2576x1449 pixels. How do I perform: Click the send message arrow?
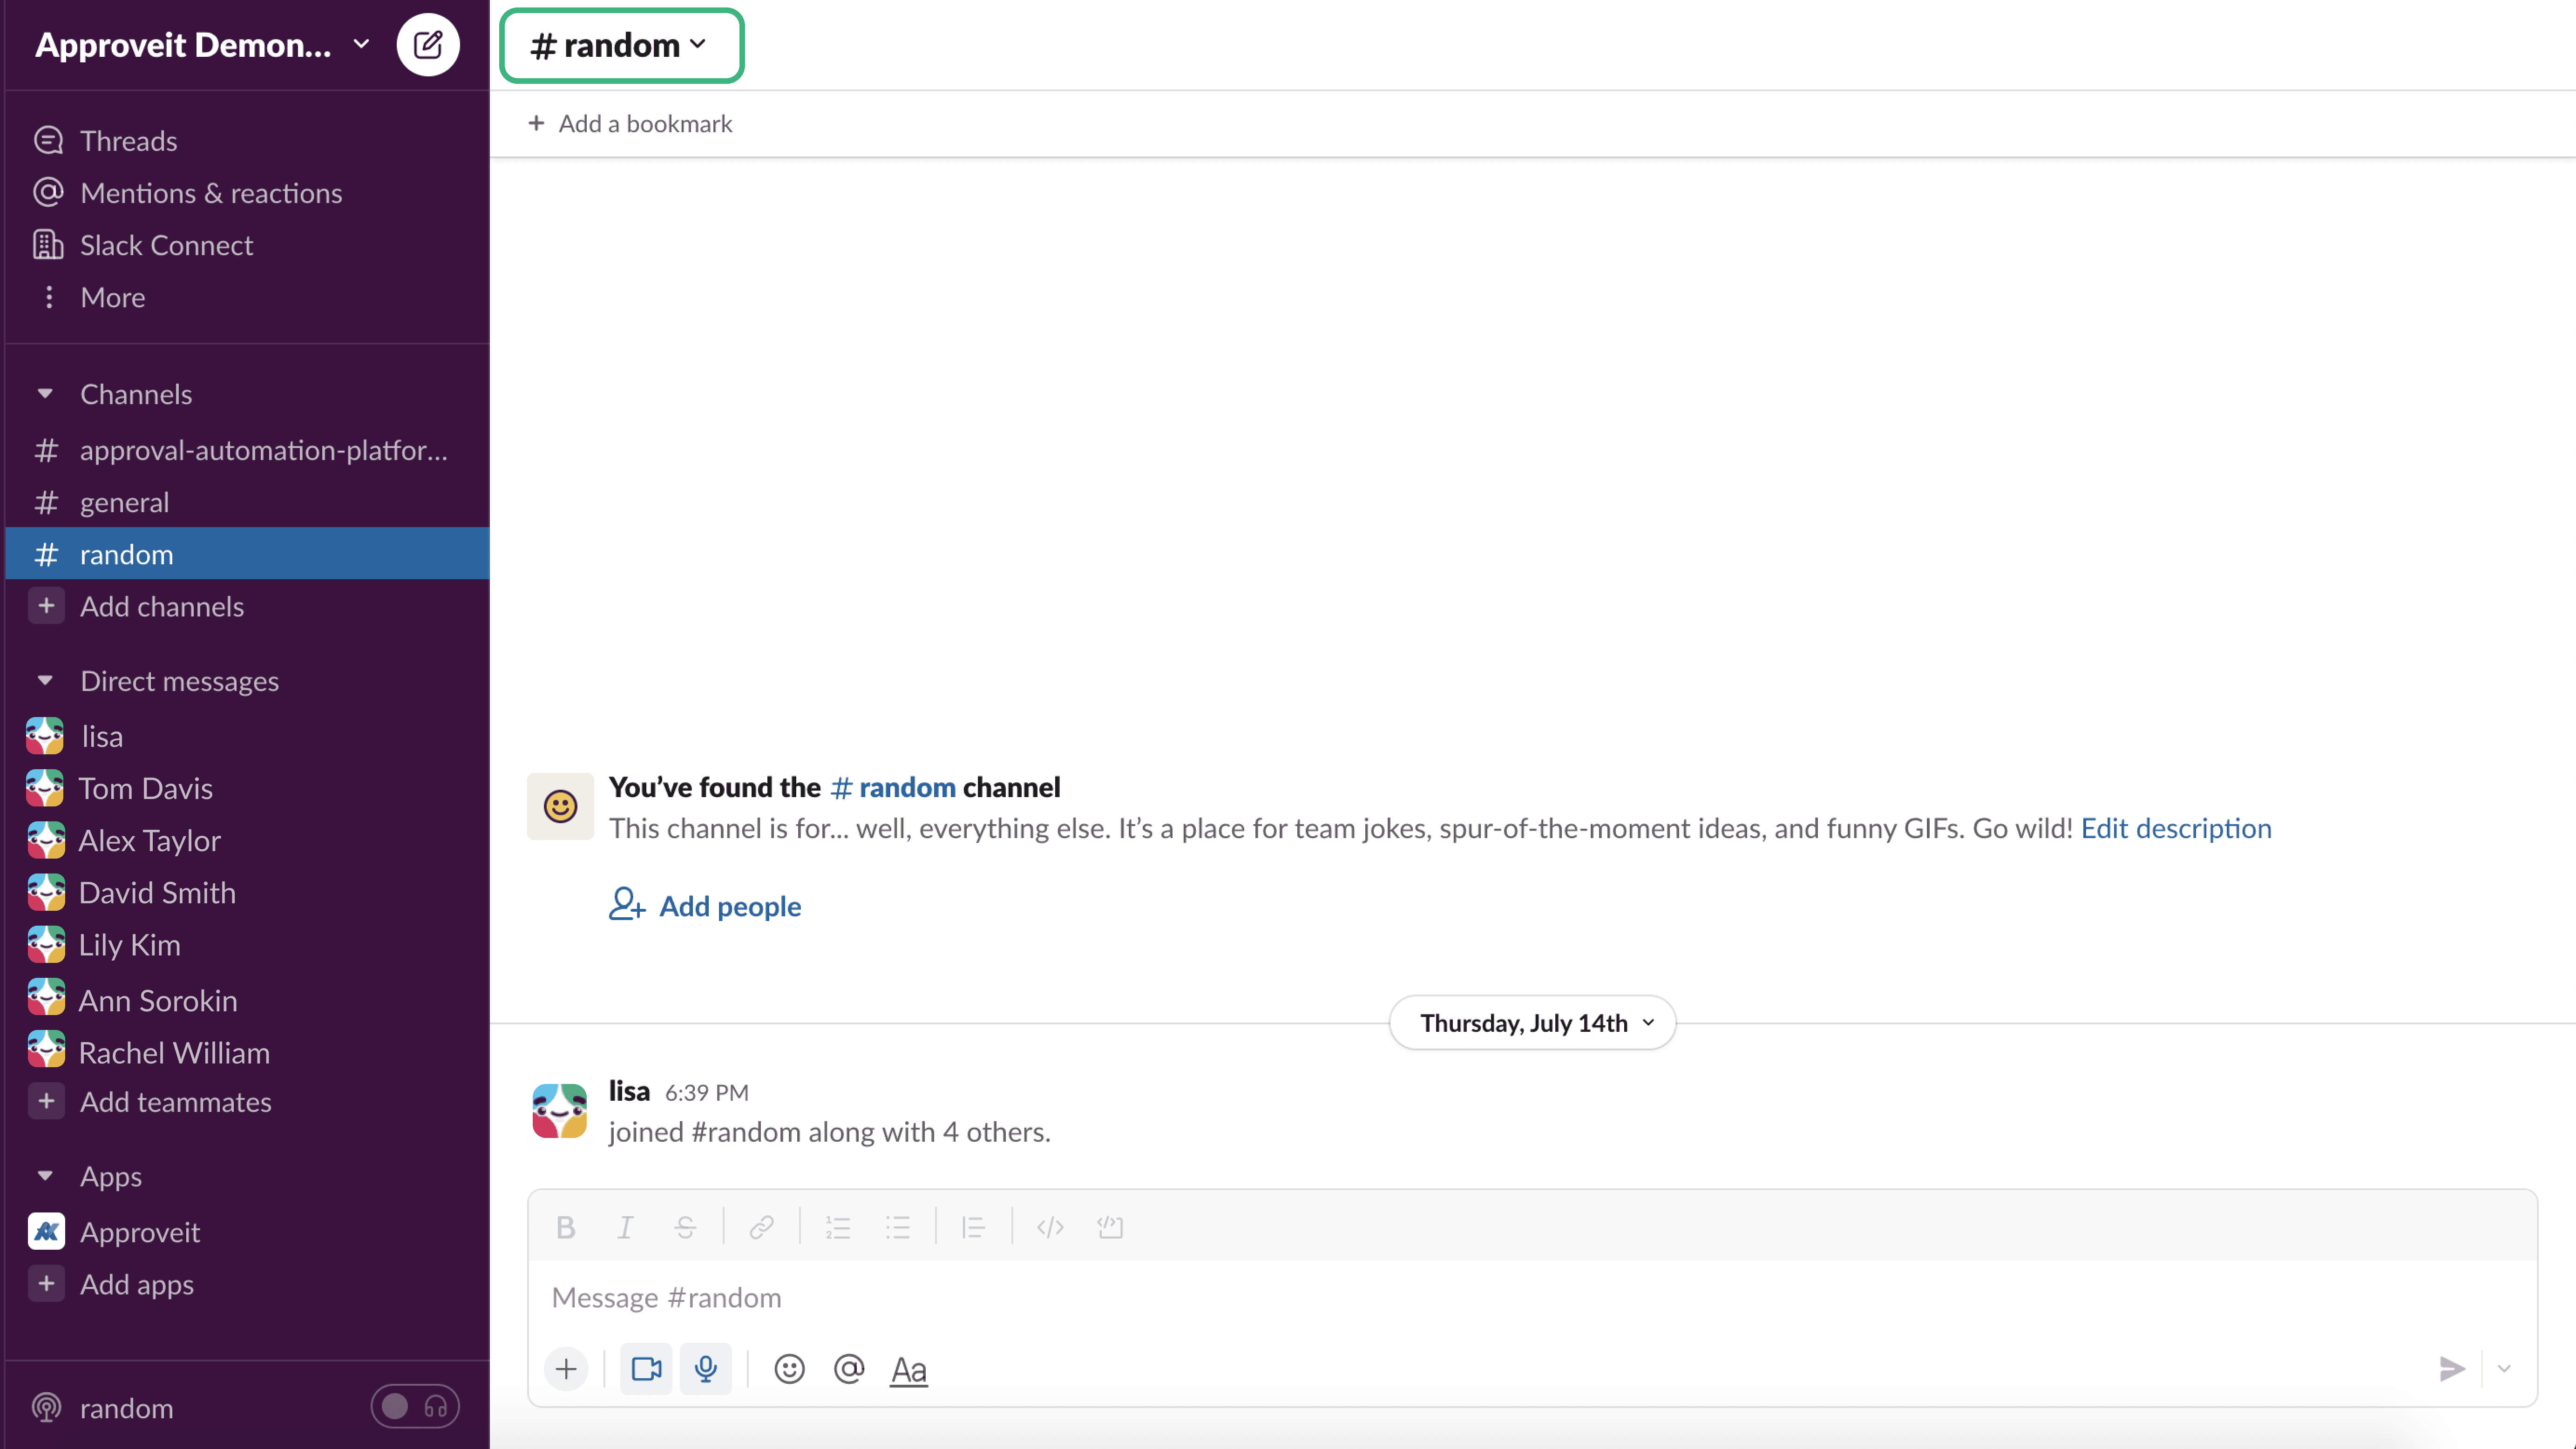tap(2452, 1368)
